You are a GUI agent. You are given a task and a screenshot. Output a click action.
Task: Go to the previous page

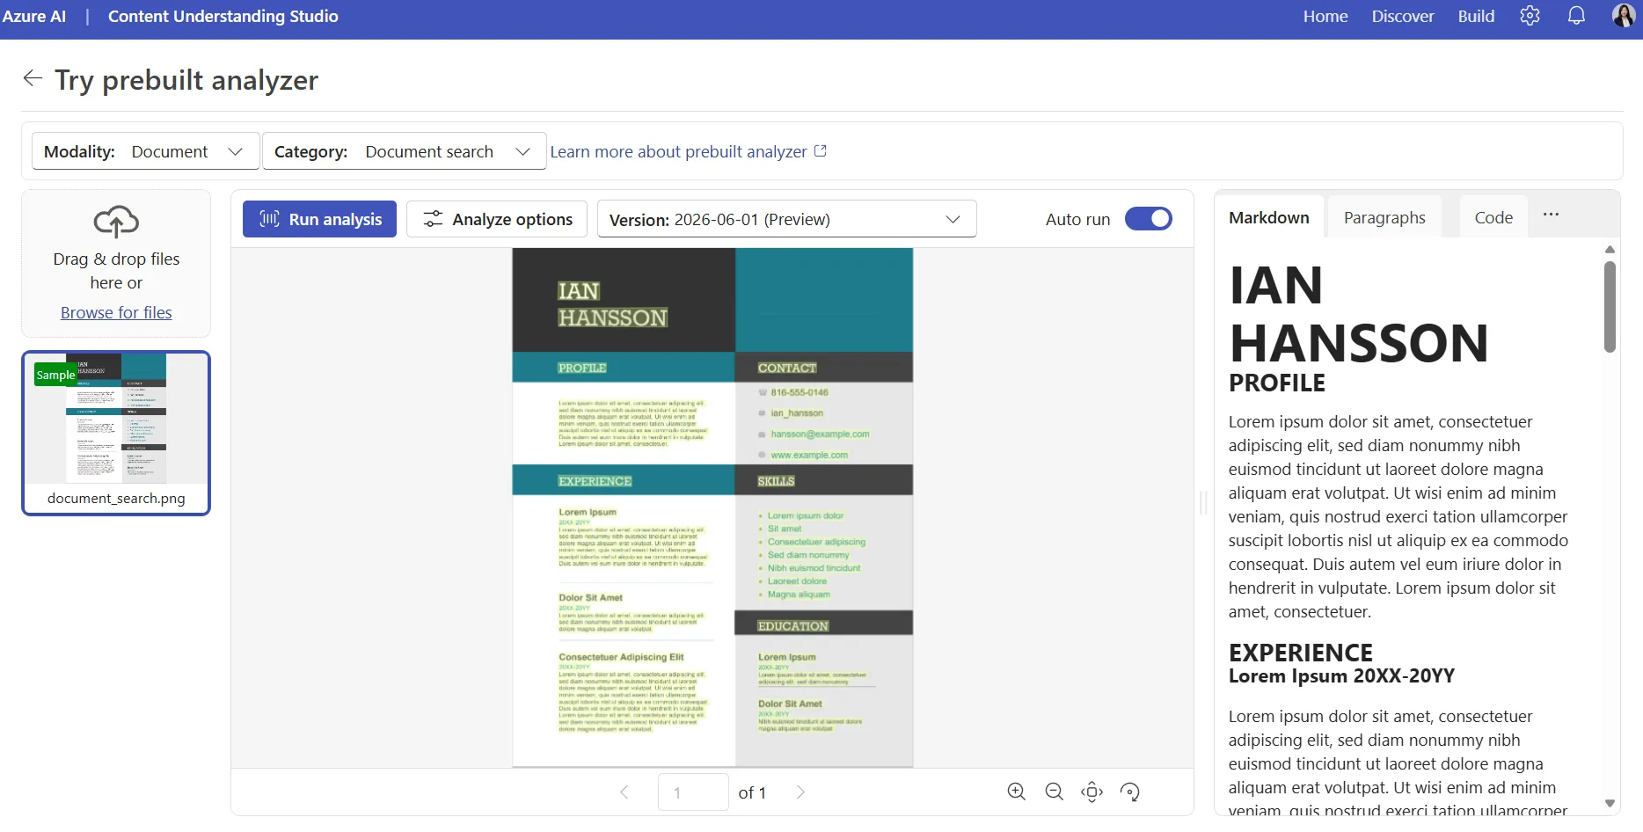(x=624, y=792)
